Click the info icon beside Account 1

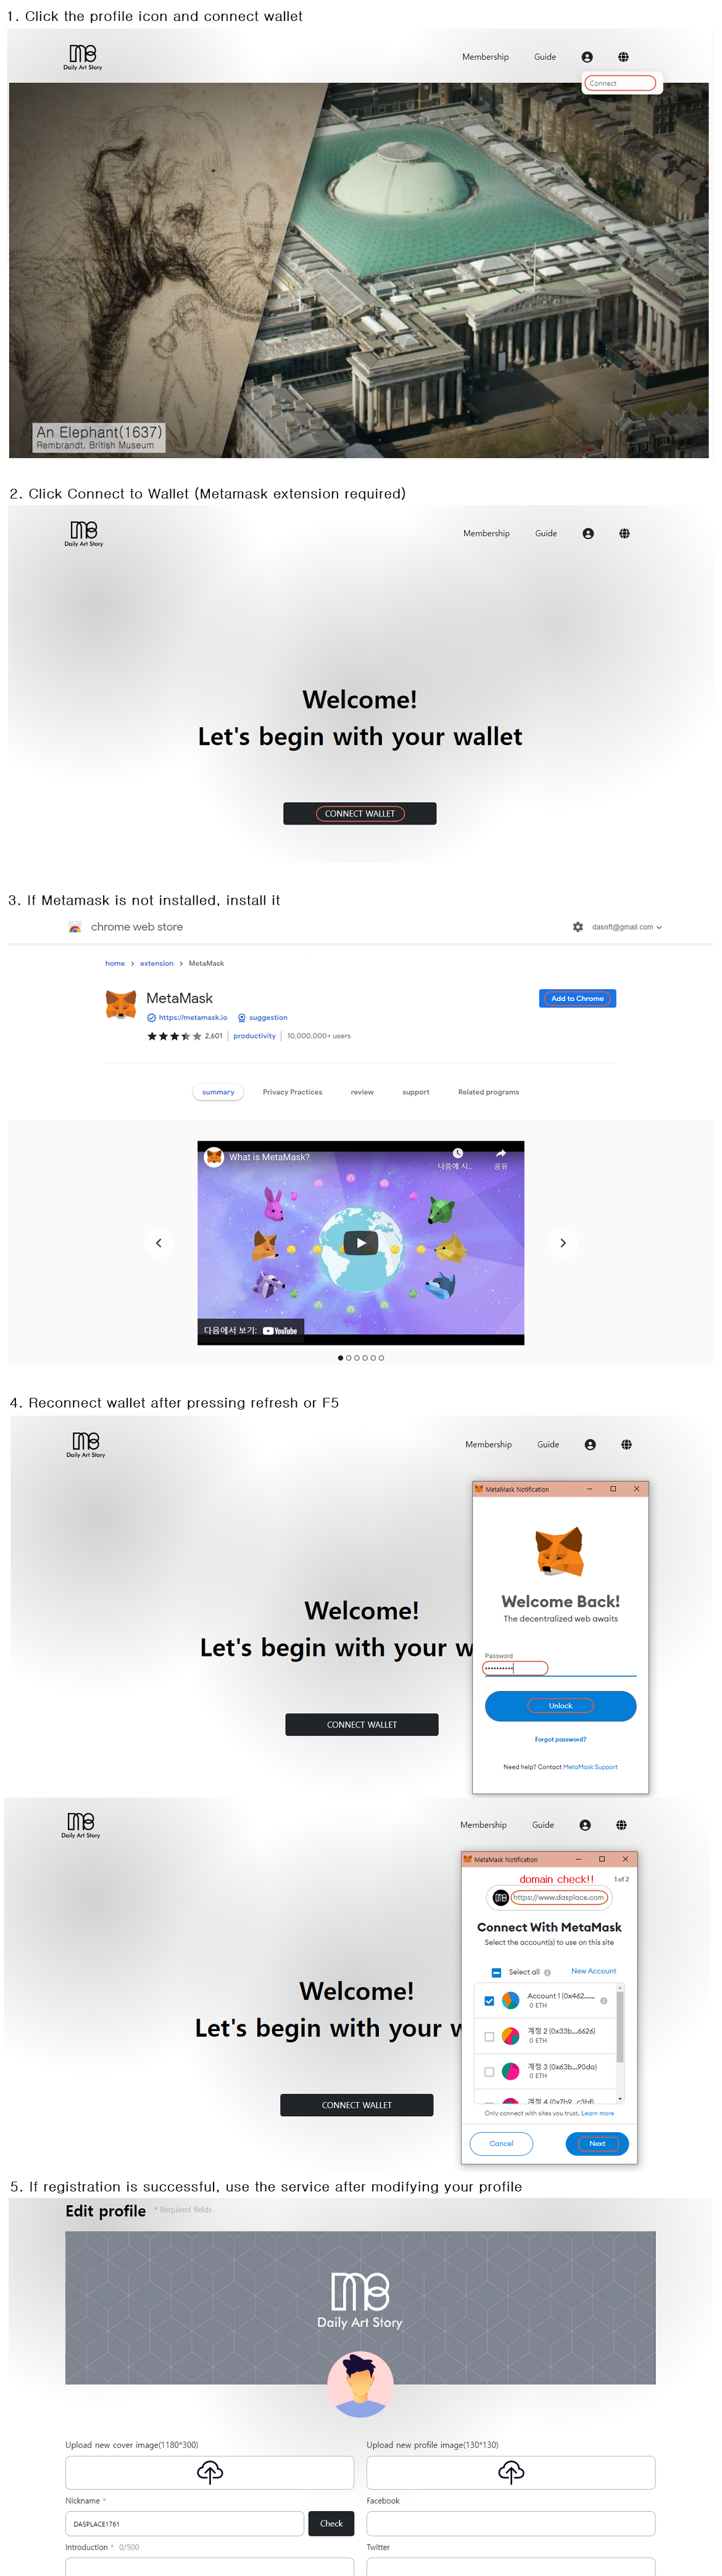(x=604, y=2000)
